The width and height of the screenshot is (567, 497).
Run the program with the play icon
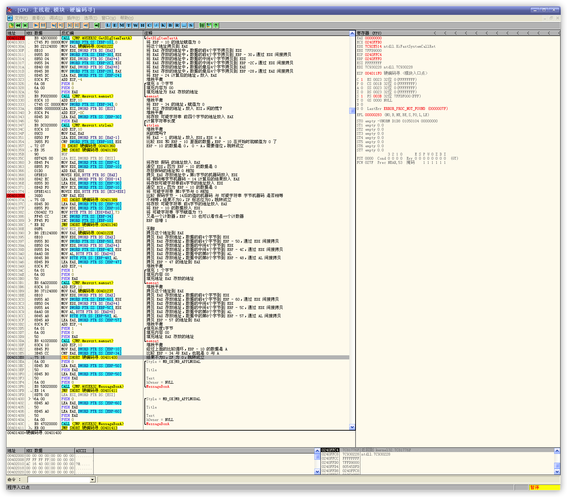pyautogui.click(x=36, y=25)
